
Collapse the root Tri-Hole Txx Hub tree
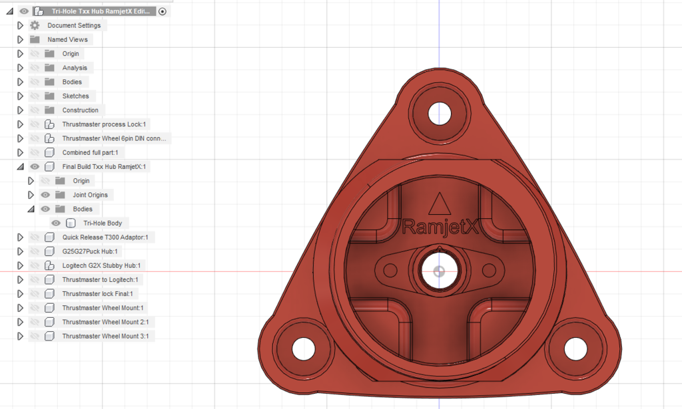(x=9, y=12)
